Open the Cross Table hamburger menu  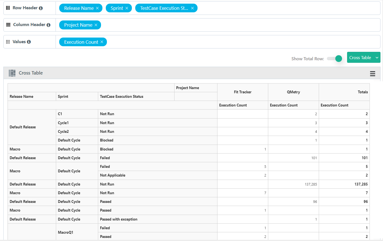373,73
